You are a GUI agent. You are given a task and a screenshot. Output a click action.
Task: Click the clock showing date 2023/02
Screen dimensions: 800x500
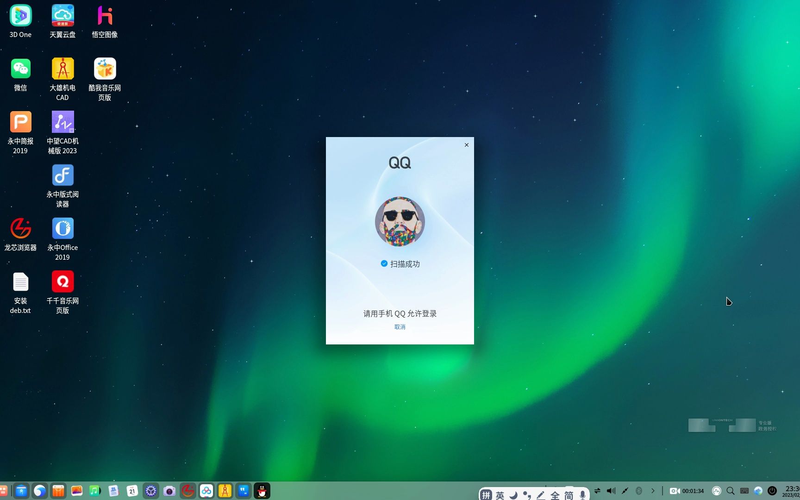(791, 491)
